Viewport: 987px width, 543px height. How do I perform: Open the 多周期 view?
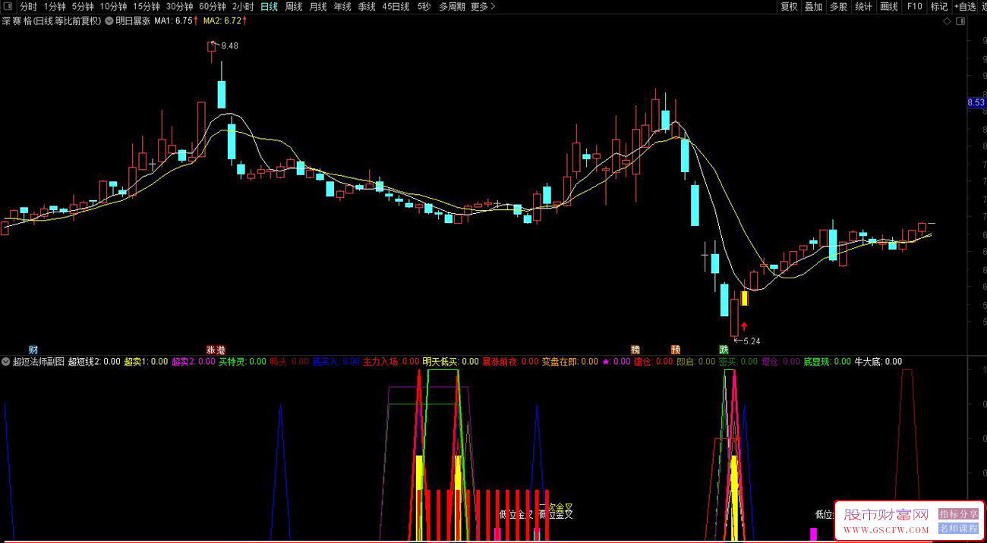[x=452, y=7]
